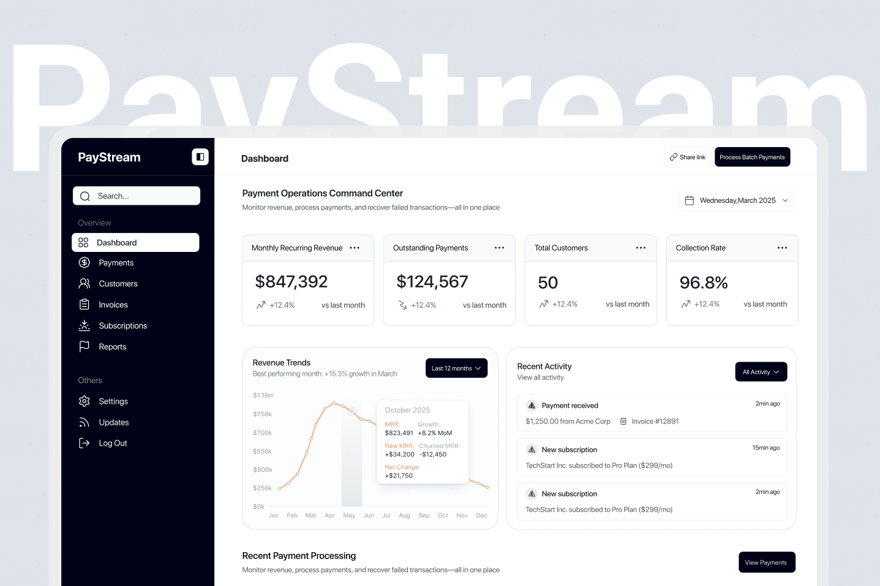Viewport: 880px width, 586px height.
Task: Focus the Search input field
Action: pos(137,196)
